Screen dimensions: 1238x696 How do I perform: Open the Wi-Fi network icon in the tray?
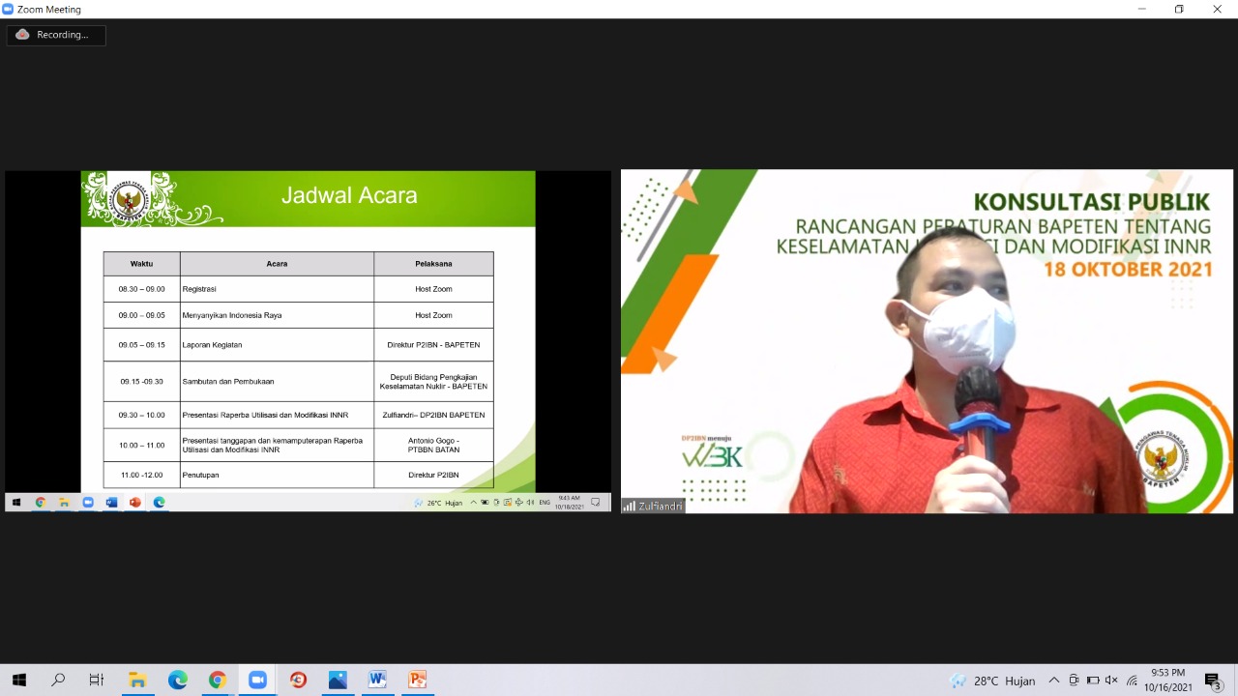click(1132, 681)
